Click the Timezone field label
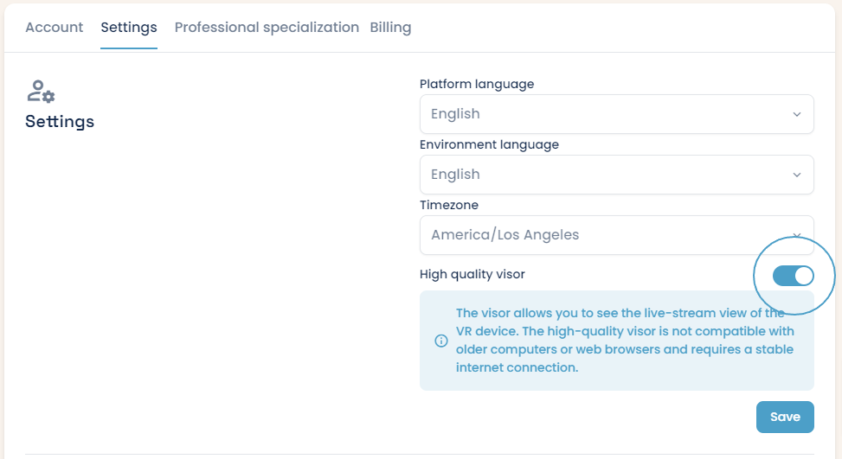 449,206
